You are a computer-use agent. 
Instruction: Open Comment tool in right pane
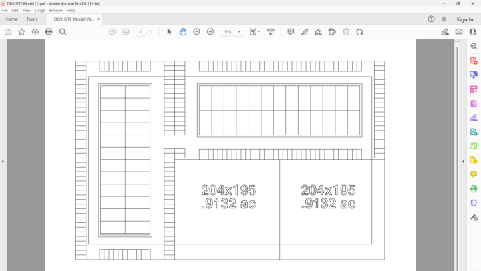(474, 174)
